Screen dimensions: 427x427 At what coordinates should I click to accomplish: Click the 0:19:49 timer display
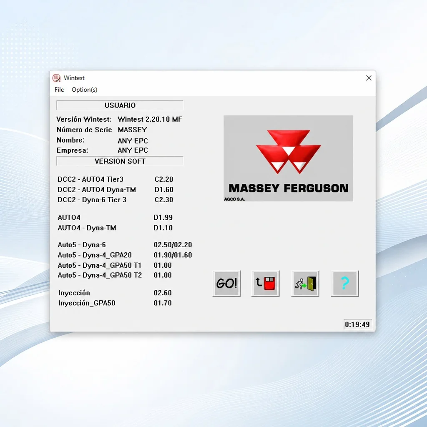pos(357,324)
